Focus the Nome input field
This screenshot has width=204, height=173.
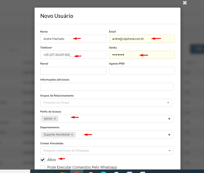pyautogui.click(x=73, y=39)
